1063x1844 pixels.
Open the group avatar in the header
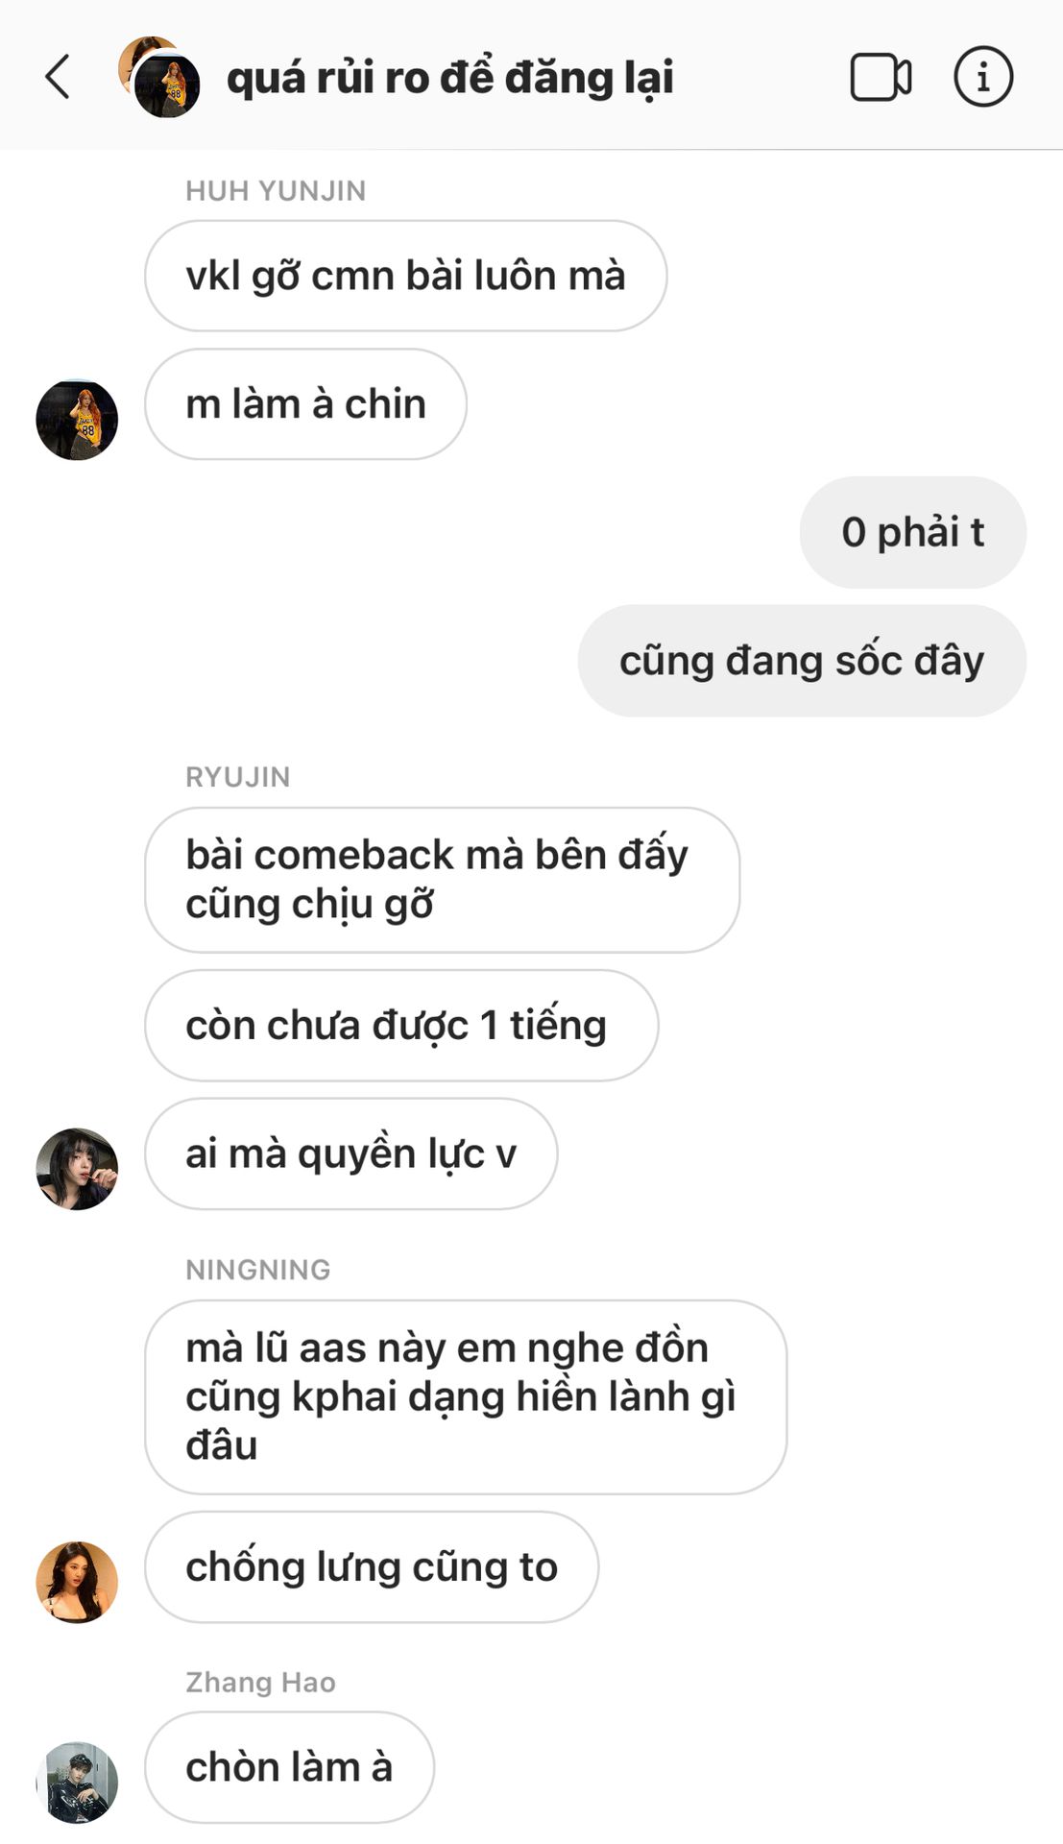click(x=159, y=77)
